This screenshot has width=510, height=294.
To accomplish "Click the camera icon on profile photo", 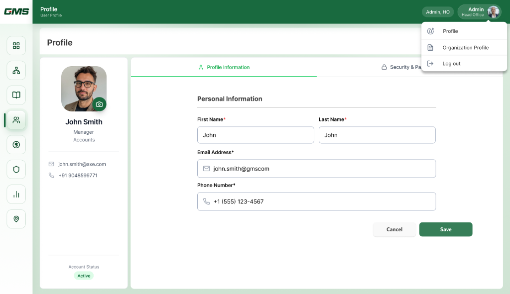I will tap(99, 104).
